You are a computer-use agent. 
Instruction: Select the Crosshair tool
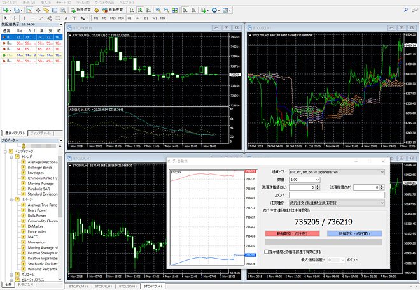[x=15, y=18]
